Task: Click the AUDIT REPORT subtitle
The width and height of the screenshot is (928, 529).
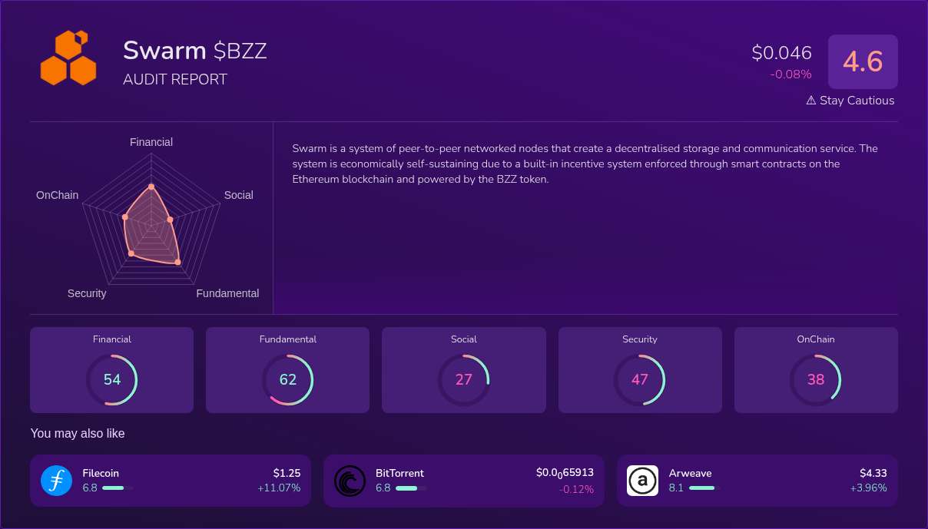Action: click(175, 79)
